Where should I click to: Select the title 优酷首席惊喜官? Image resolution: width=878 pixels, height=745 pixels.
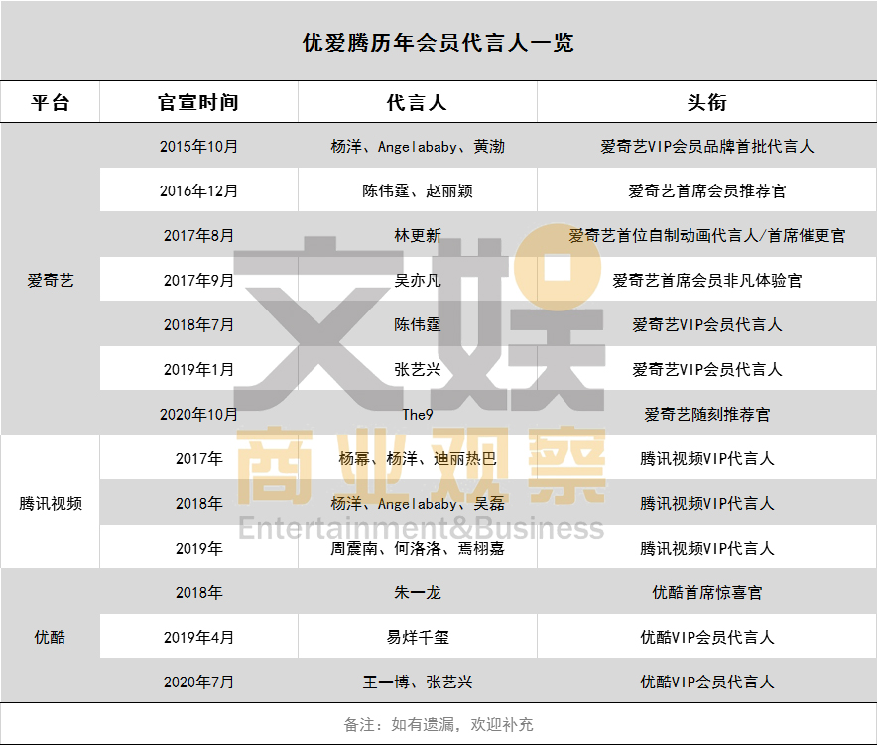click(x=706, y=592)
